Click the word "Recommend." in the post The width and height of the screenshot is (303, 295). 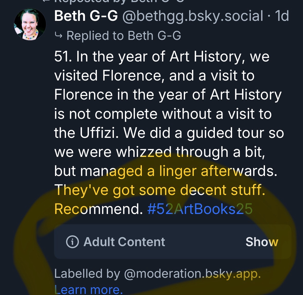[99, 209]
